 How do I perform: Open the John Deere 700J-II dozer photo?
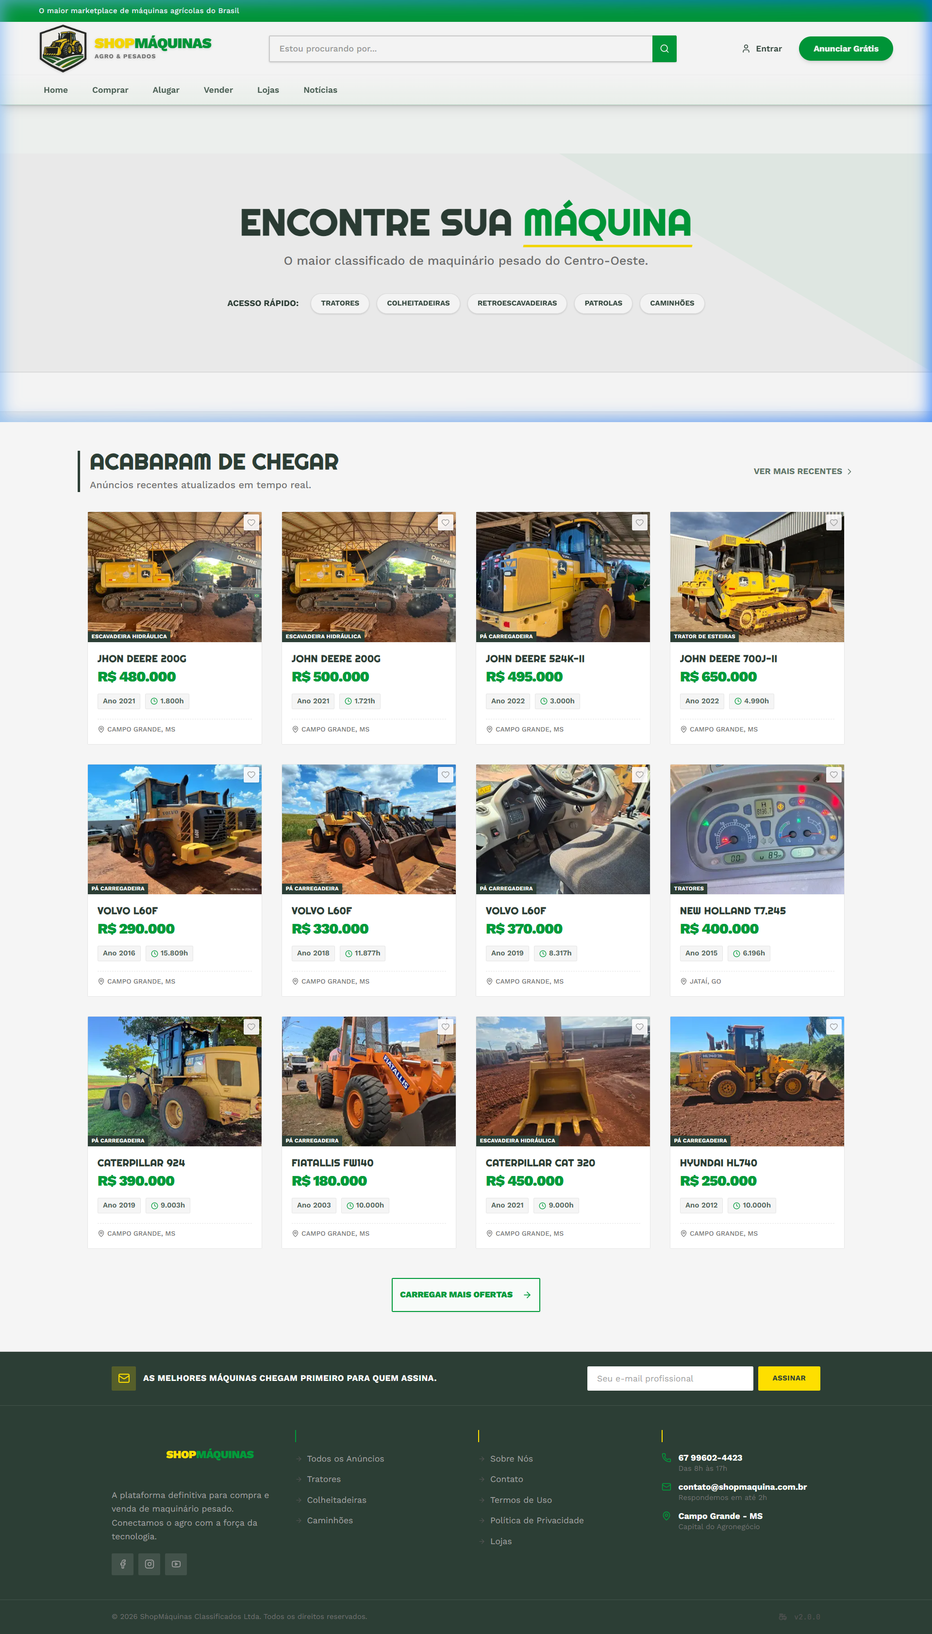757,577
